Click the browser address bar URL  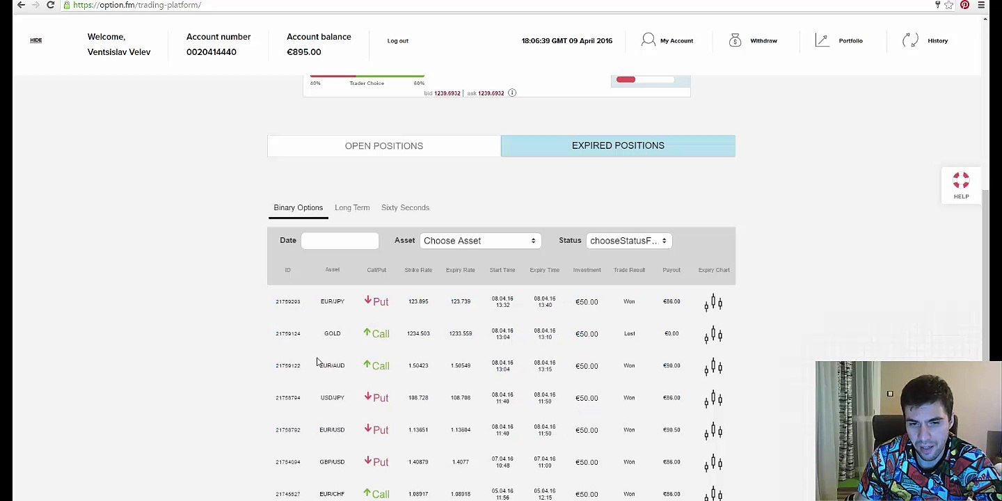click(137, 5)
